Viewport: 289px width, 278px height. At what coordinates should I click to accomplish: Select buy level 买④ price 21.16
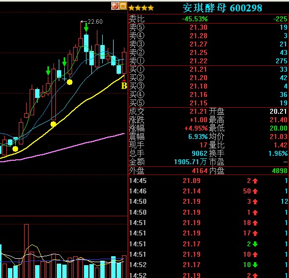click(x=199, y=94)
